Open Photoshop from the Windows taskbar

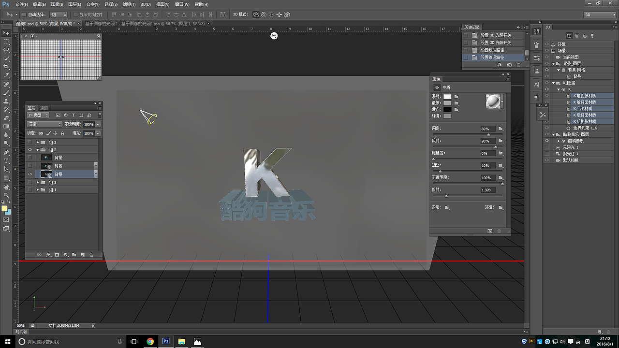coord(166,341)
